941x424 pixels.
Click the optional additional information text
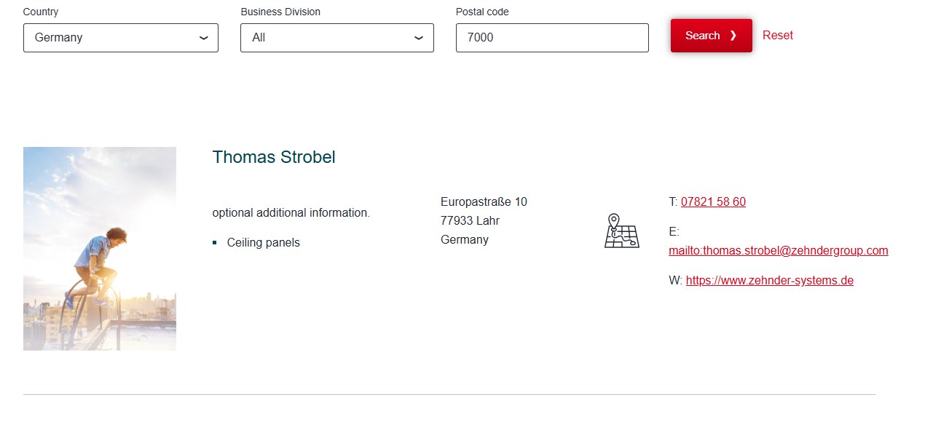pyautogui.click(x=291, y=213)
